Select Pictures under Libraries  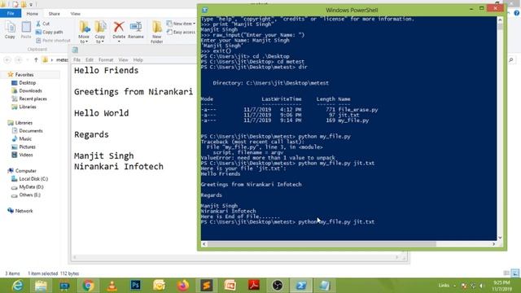[x=27, y=146]
